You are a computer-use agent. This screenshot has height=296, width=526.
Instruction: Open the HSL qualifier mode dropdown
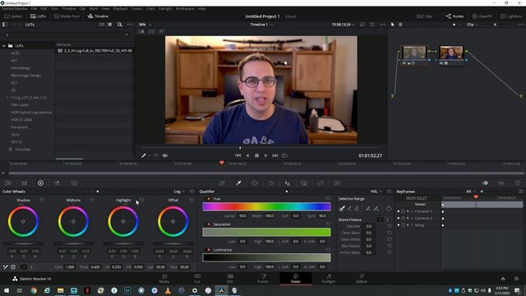coord(376,192)
